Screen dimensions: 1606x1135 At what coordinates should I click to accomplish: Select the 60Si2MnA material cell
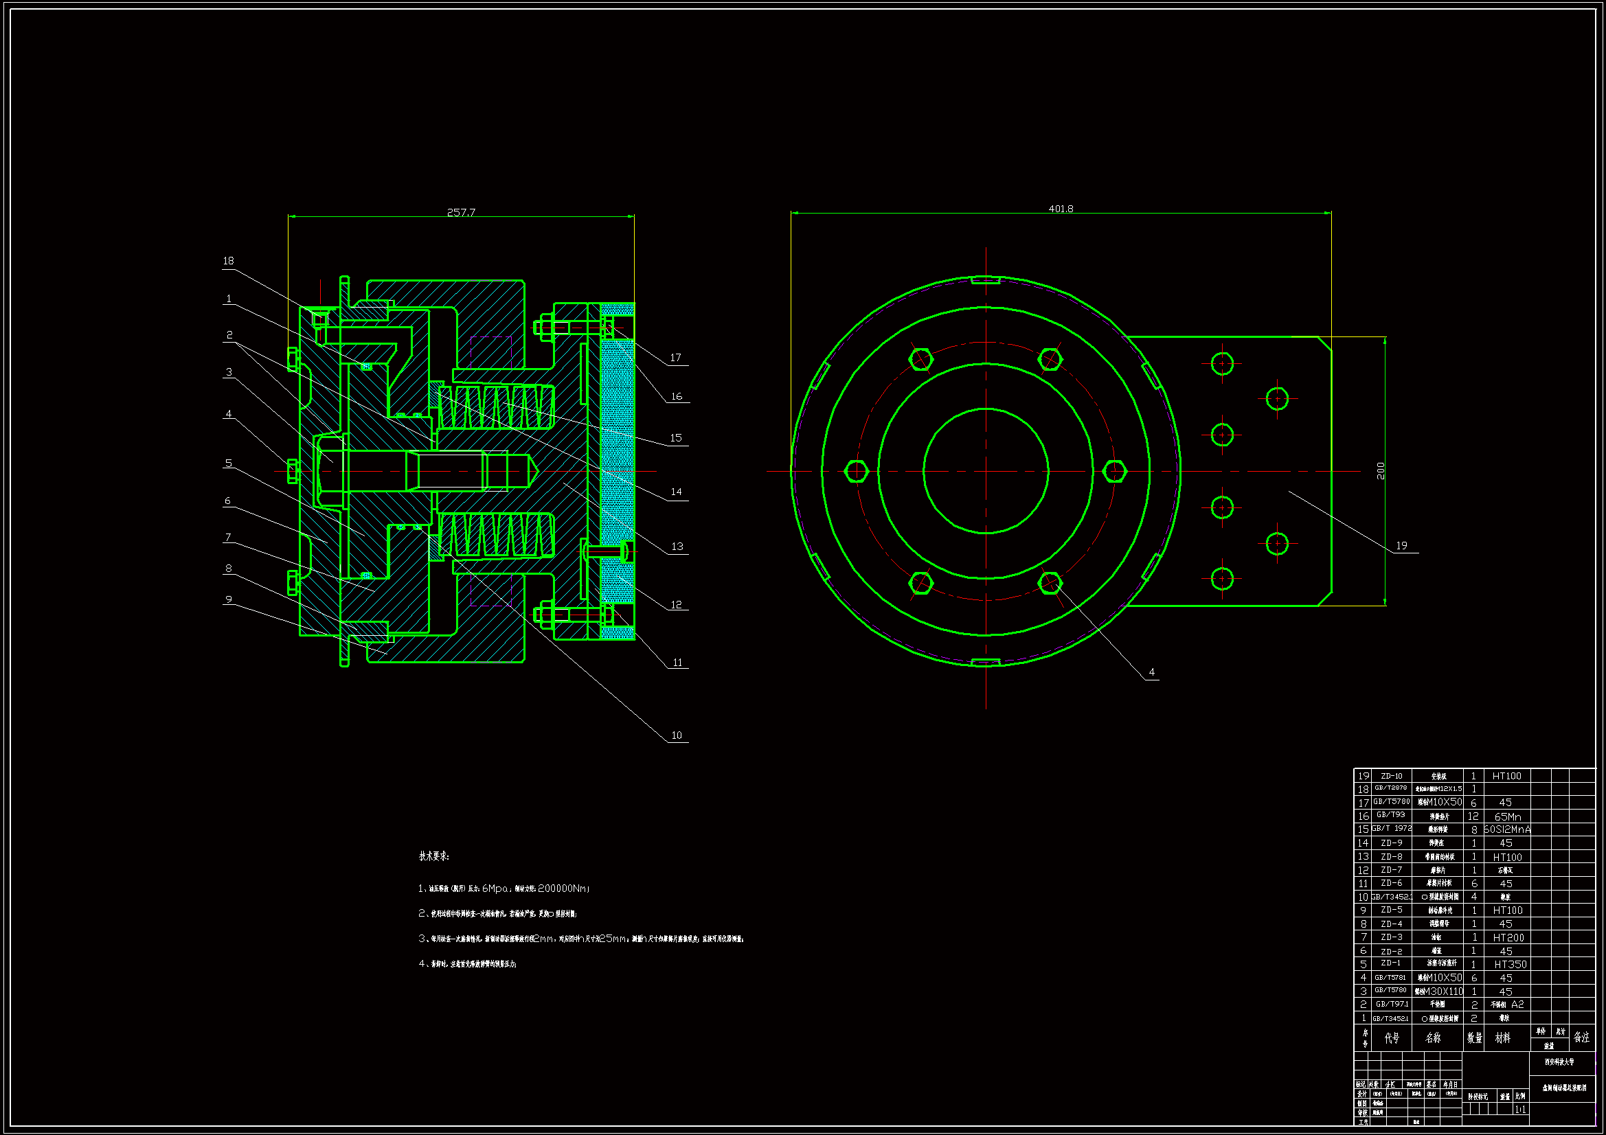(x=1506, y=829)
